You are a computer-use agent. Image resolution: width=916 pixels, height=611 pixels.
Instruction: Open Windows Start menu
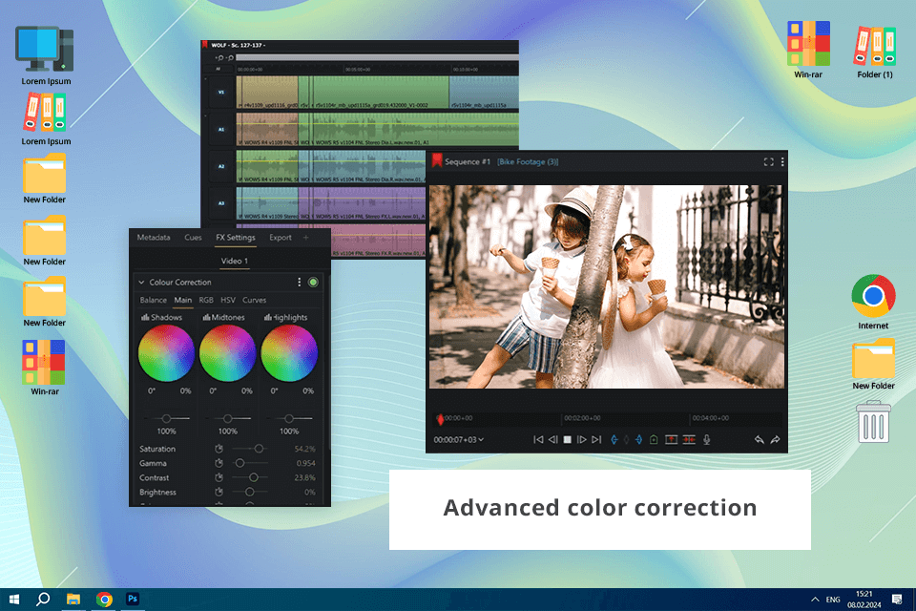[14, 599]
